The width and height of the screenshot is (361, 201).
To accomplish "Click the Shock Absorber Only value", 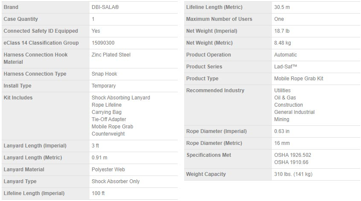I will click(116, 181).
